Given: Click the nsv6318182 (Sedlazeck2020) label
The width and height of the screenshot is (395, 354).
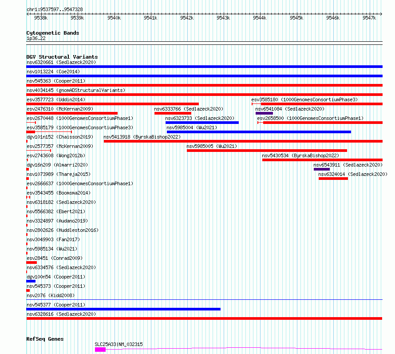Looking at the screenshot, I should click(x=61, y=202).
